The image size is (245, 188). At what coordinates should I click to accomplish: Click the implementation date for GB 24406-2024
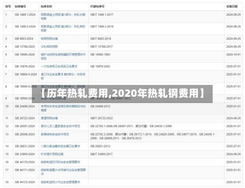[x=233, y=107]
